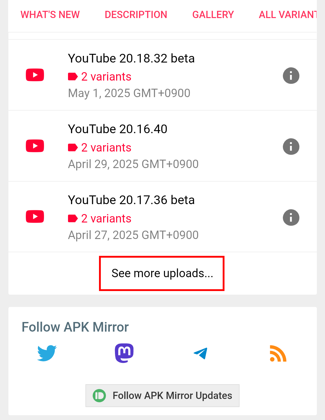Open the Telegram channel icon

(200, 353)
